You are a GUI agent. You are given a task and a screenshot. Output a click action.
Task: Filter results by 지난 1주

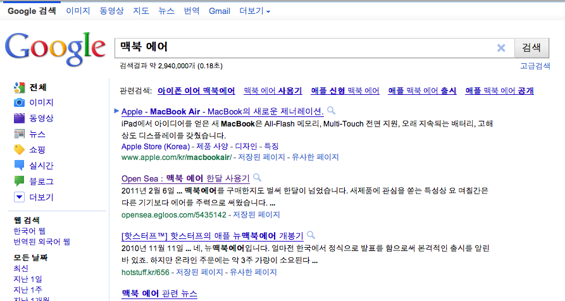coord(28,290)
